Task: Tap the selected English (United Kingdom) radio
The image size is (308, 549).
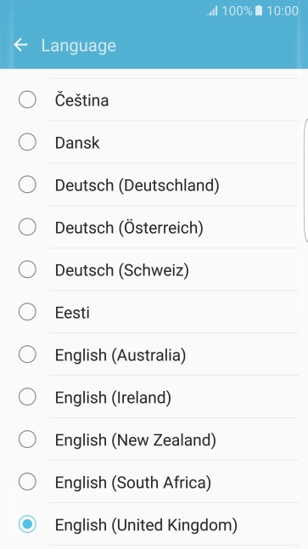Action: [x=27, y=524]
